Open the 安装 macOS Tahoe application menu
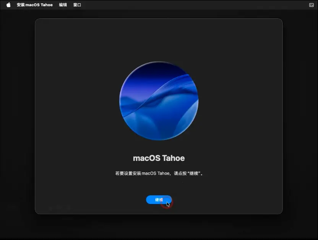 pyautogui.click(x=34, y=5)
